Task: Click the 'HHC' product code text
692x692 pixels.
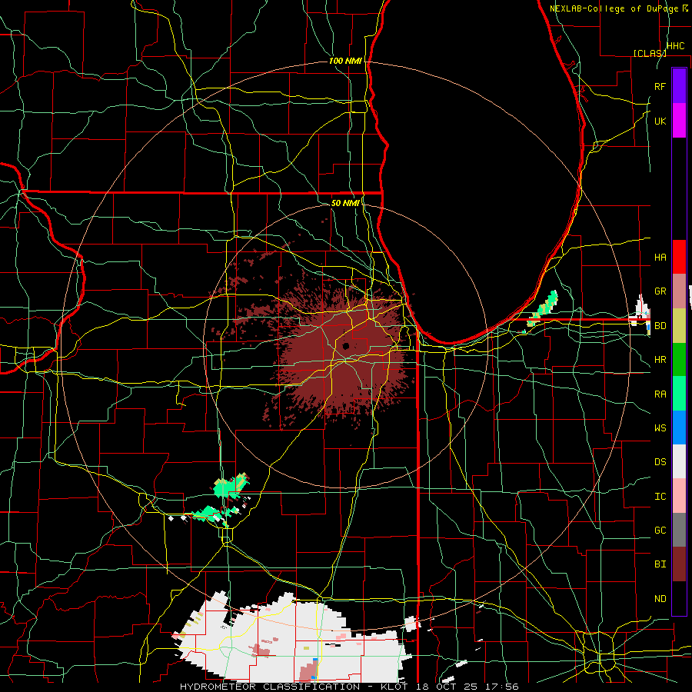Action: [x=675, y=46]
